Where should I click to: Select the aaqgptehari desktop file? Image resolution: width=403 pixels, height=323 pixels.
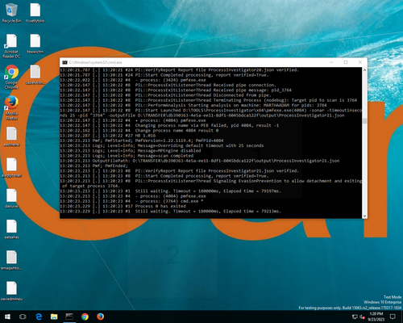(11, 168)
